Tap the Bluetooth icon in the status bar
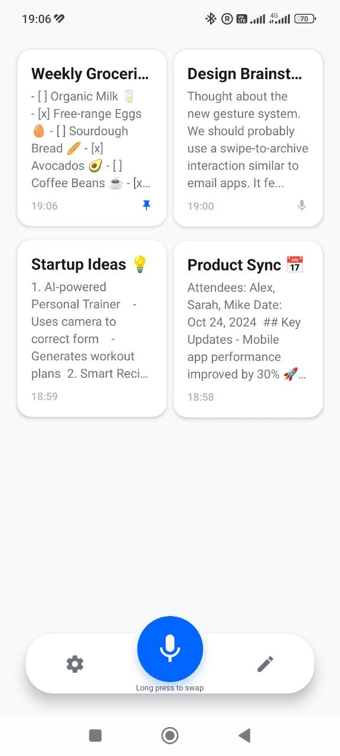This screenshot has width=340, height=756. click(210, 18)
